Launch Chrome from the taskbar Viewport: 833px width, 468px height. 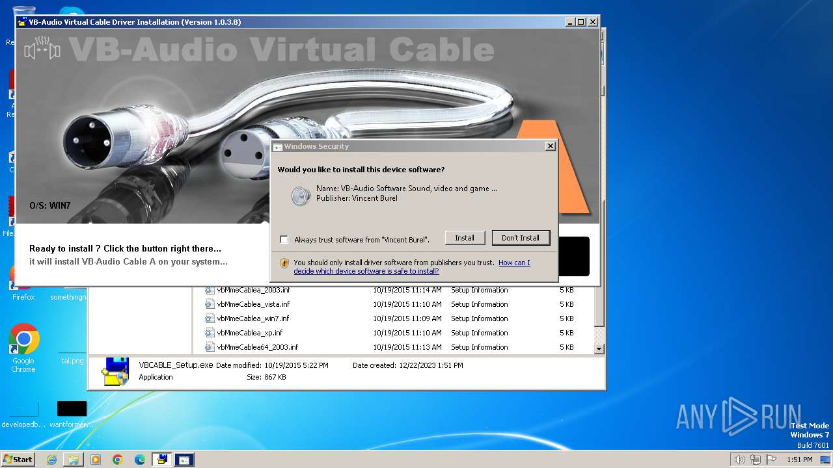[118, 460]
